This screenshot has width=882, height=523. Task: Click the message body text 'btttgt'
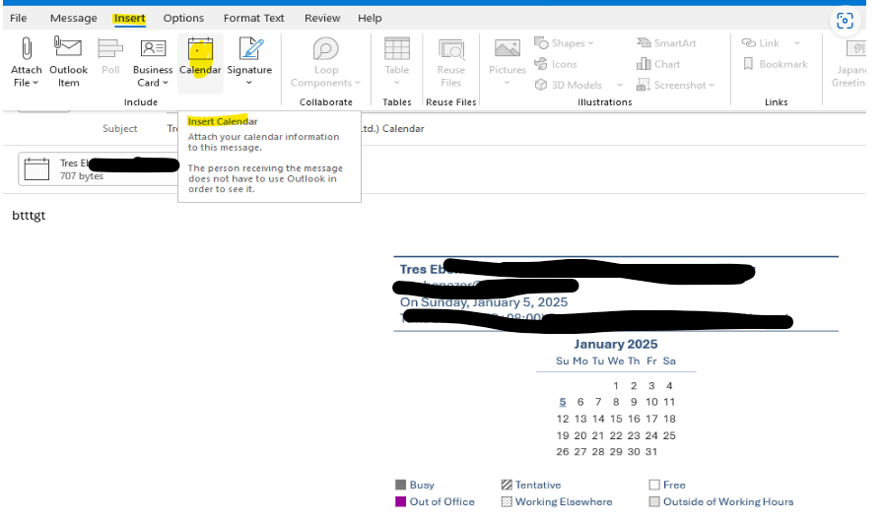pyautogui.click(x=29, y=216)
